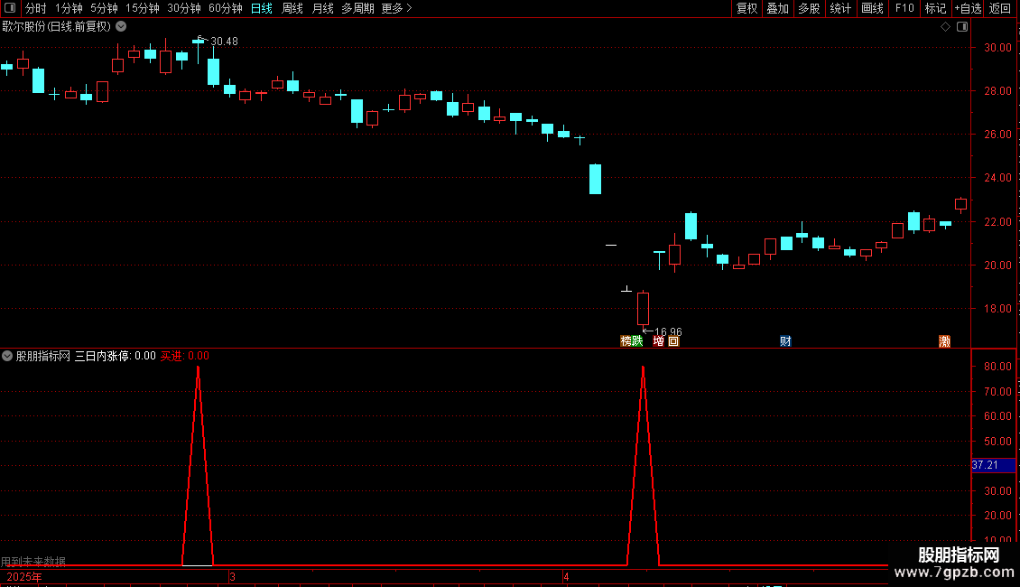The image size is (1020, 587).
Task: Open the 复权 adjustment option
Action: click(x=746, y=8)
